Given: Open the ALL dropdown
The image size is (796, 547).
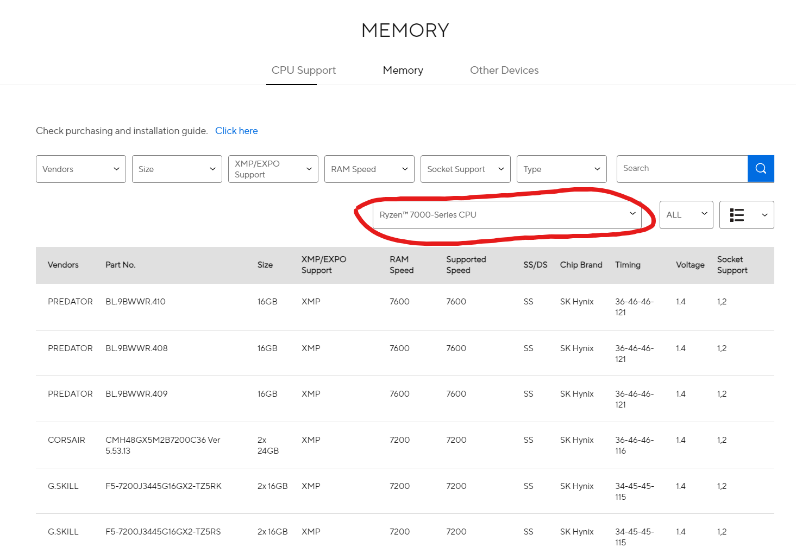Looking at the screenshot, I should click(x=686, y=215).
